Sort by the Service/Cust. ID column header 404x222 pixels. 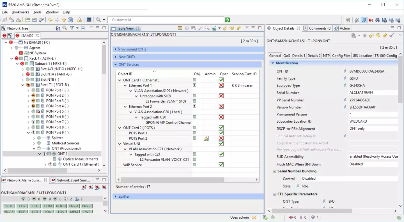(244, 74)
